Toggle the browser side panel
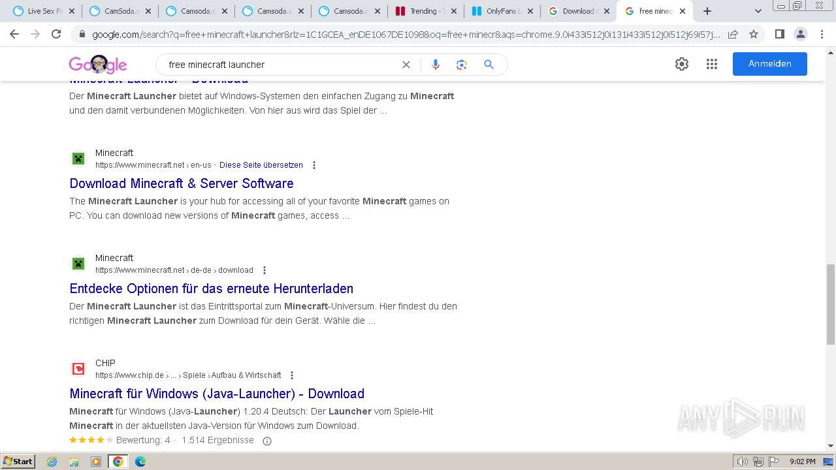The image size is (836, 470). pos(779,34)
